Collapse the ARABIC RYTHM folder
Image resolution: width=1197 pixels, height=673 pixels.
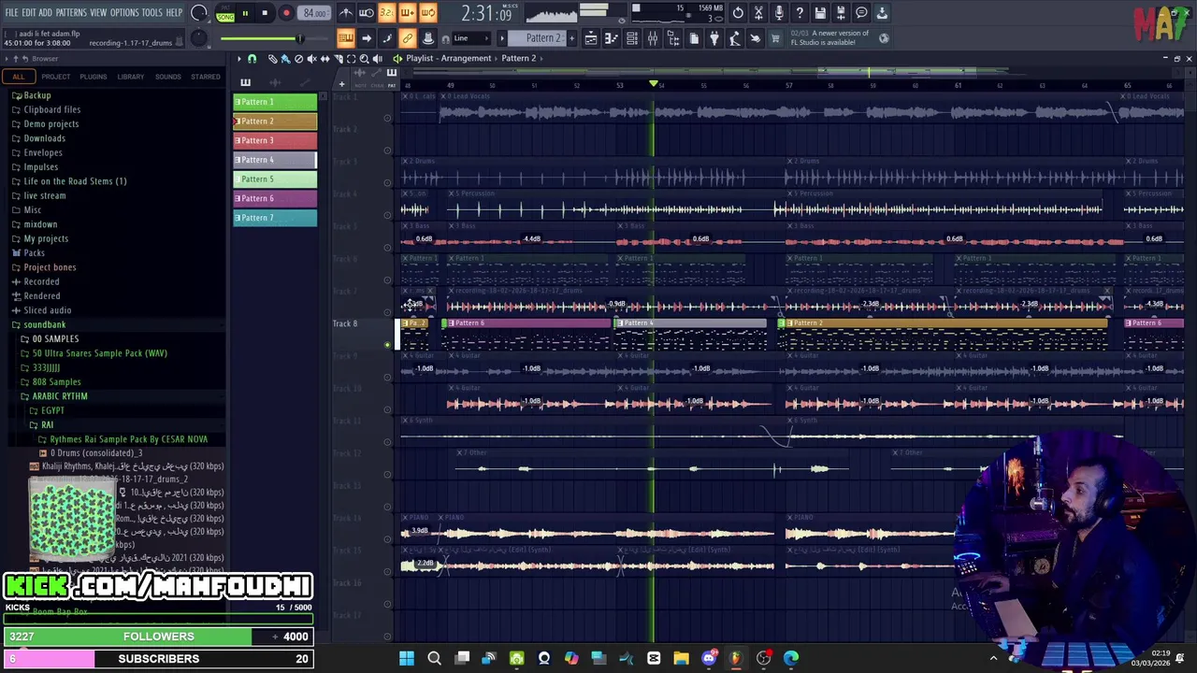[x=60, y=396]
